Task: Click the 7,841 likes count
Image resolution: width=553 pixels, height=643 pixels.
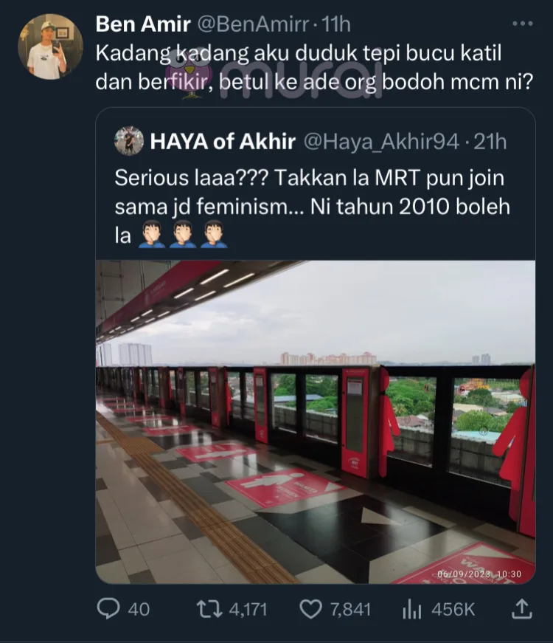Action: click(350, 609)
